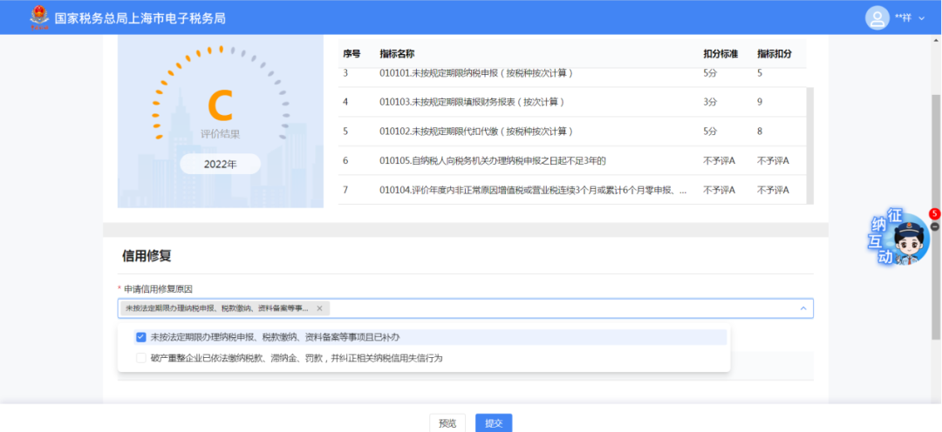Click 不予评A in row 6 指标扣分

tap(773, 161)
